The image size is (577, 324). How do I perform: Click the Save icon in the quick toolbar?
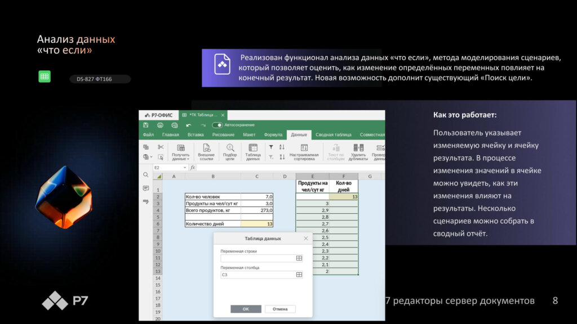(146, 125)
